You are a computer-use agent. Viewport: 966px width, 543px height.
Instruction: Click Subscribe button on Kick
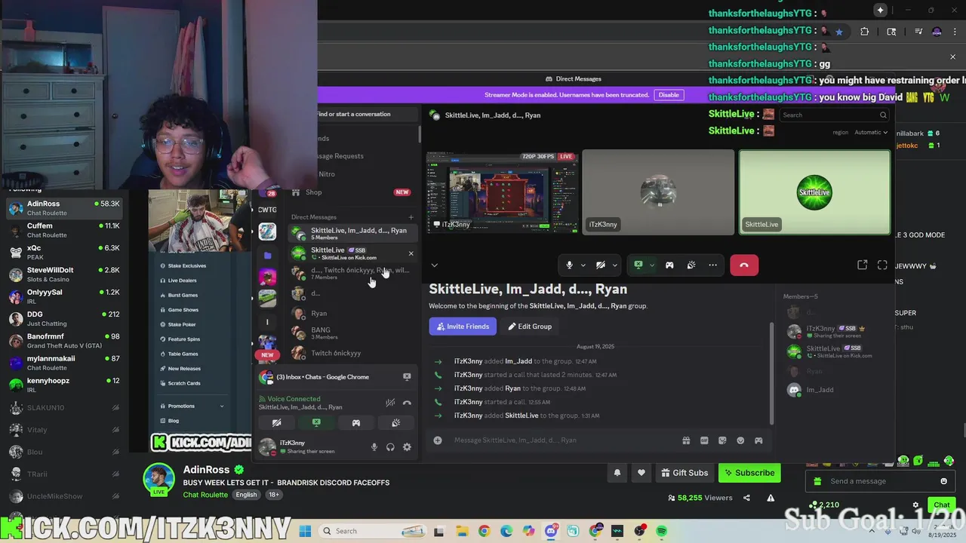point(749,473)
